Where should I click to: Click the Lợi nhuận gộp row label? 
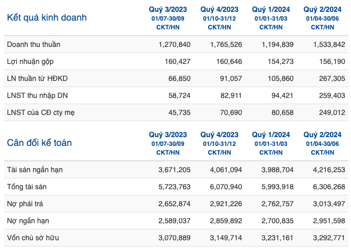pyautogui.click(x=30, y=61)
